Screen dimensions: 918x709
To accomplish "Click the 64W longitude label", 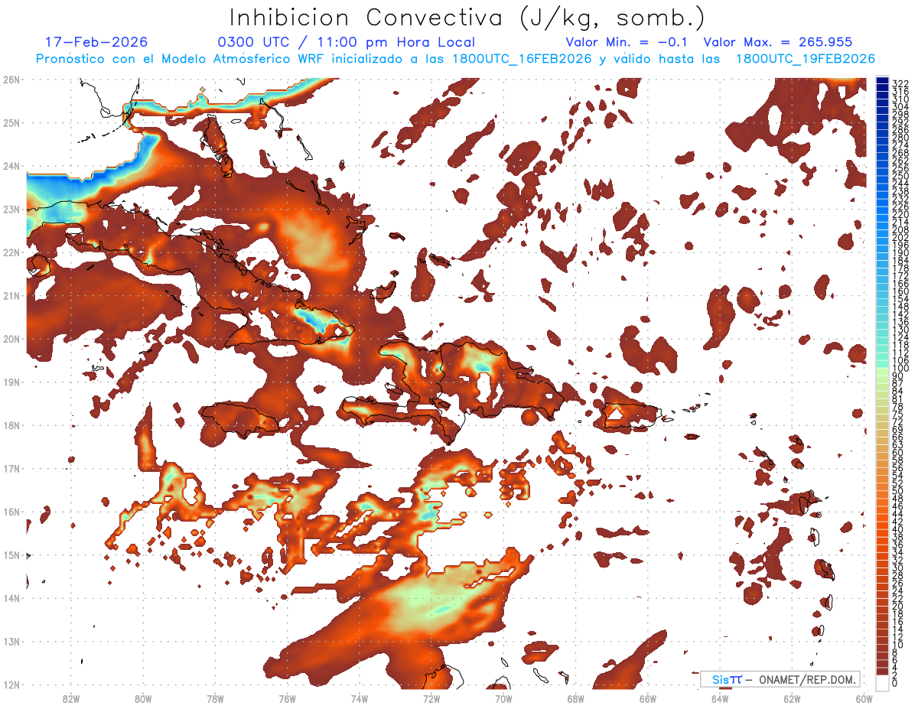I will [x=720, y=698].
